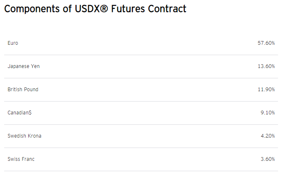
Task: Select the Swedish Krona row label
Action: [24, 136]
